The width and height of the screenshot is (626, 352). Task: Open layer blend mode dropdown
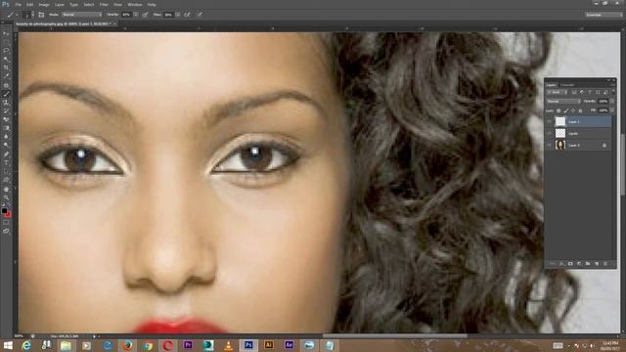[x=563, y=102]
